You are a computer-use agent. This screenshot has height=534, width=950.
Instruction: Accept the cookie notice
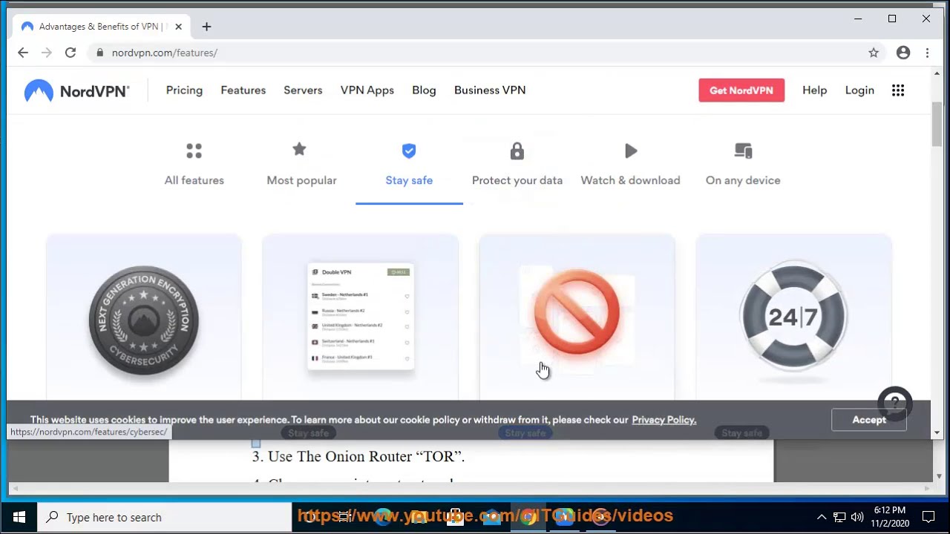[x=869, y=420]
